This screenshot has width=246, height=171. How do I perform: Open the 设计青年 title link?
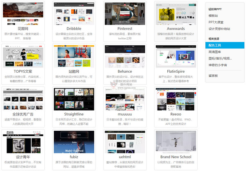(x=23, y=157)
